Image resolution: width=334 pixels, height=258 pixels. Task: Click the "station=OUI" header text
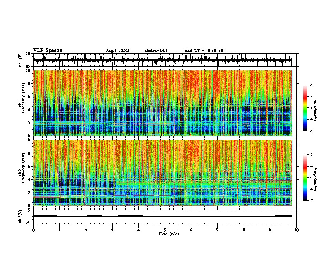(156, 51)
